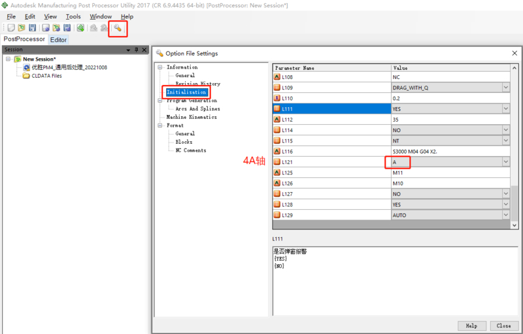523x334 pixels.
Task: Click the L116 value field
Action: pos(450,152)
